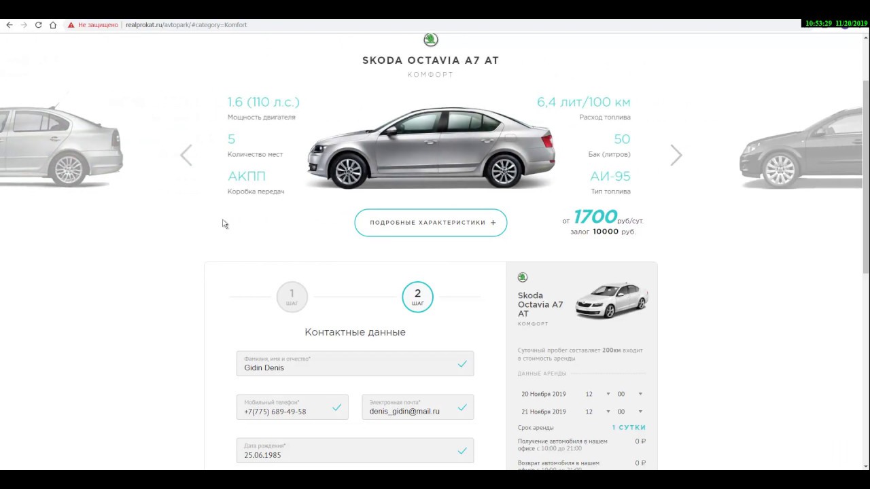Edit birth date field 25.06.1985
870x489 pixels.
pos(355,450)
